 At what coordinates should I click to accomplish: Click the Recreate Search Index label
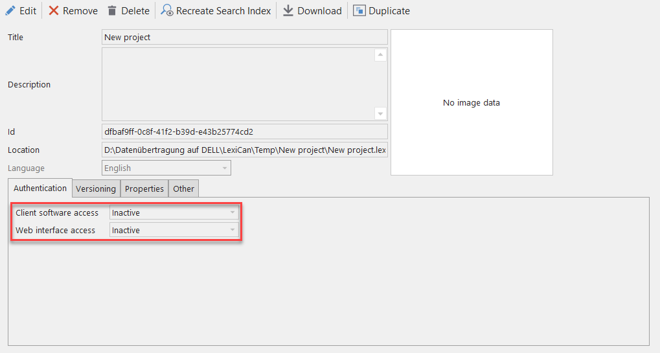tap(223, 10)
